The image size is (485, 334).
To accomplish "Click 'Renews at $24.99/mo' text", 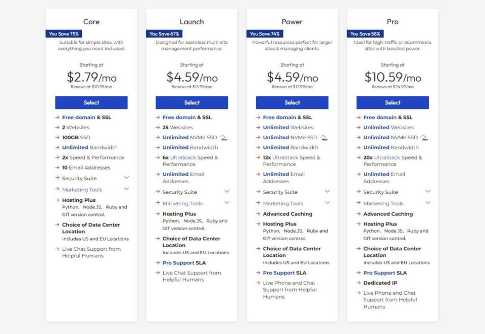I will click(x=393, y=87).
